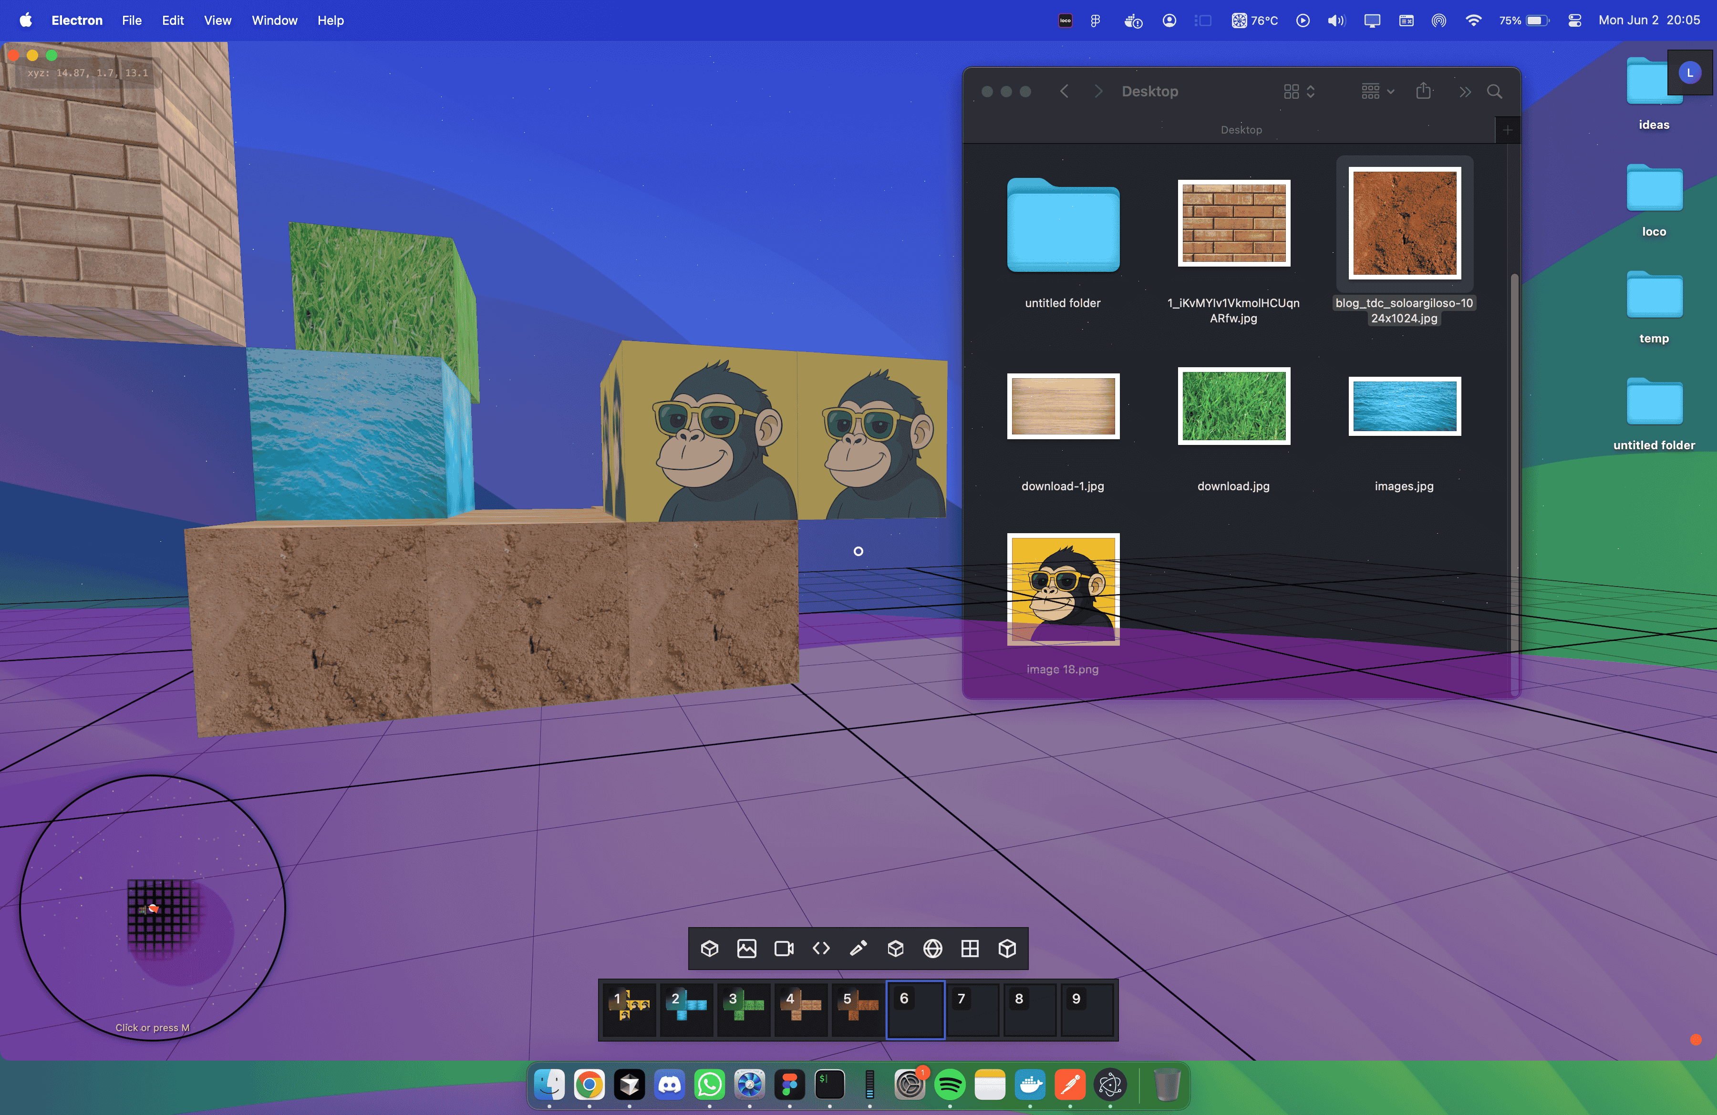Open the image 18.png thumbnail
This screenshot has width=1717, height=1115.
pos(1063,589)
